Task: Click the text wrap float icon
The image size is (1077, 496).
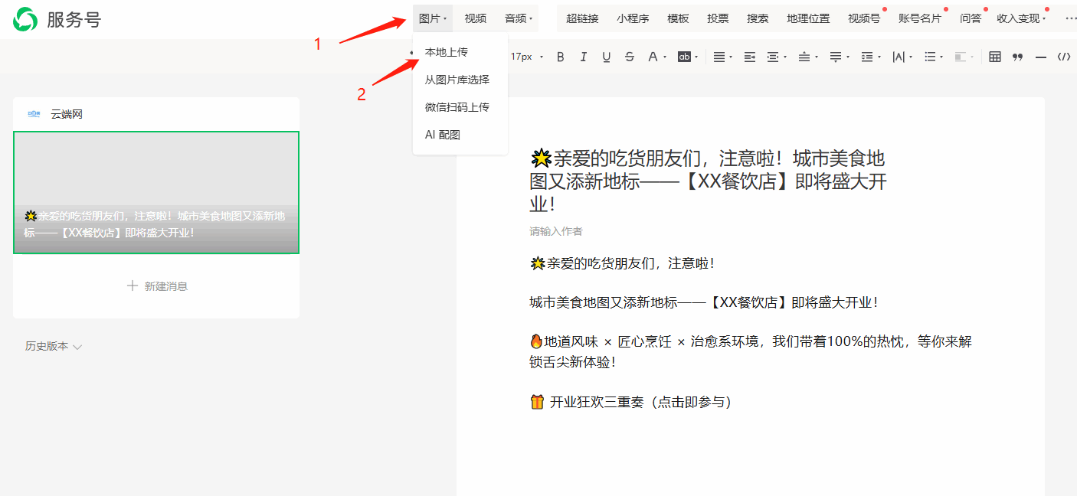Action: tap(961, 57)
